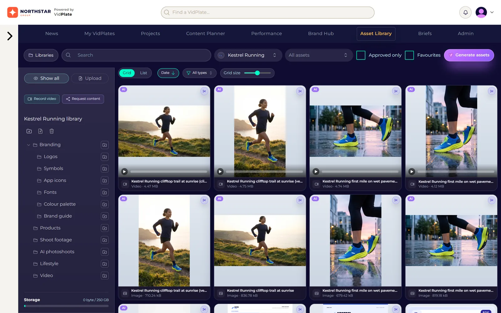The width and height of the screenshot is (501, 313).
Task: Open the Content Planner tab
Action: click(x=205, y=33)
